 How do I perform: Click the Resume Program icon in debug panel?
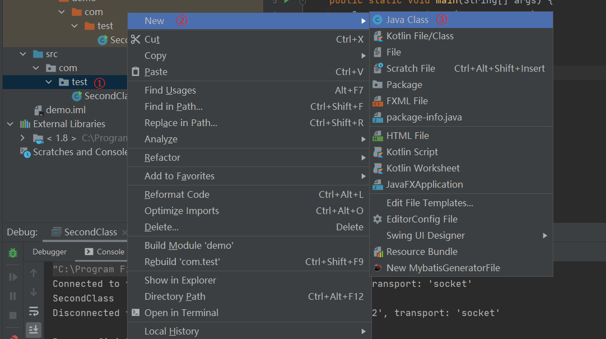pos(13,277)
